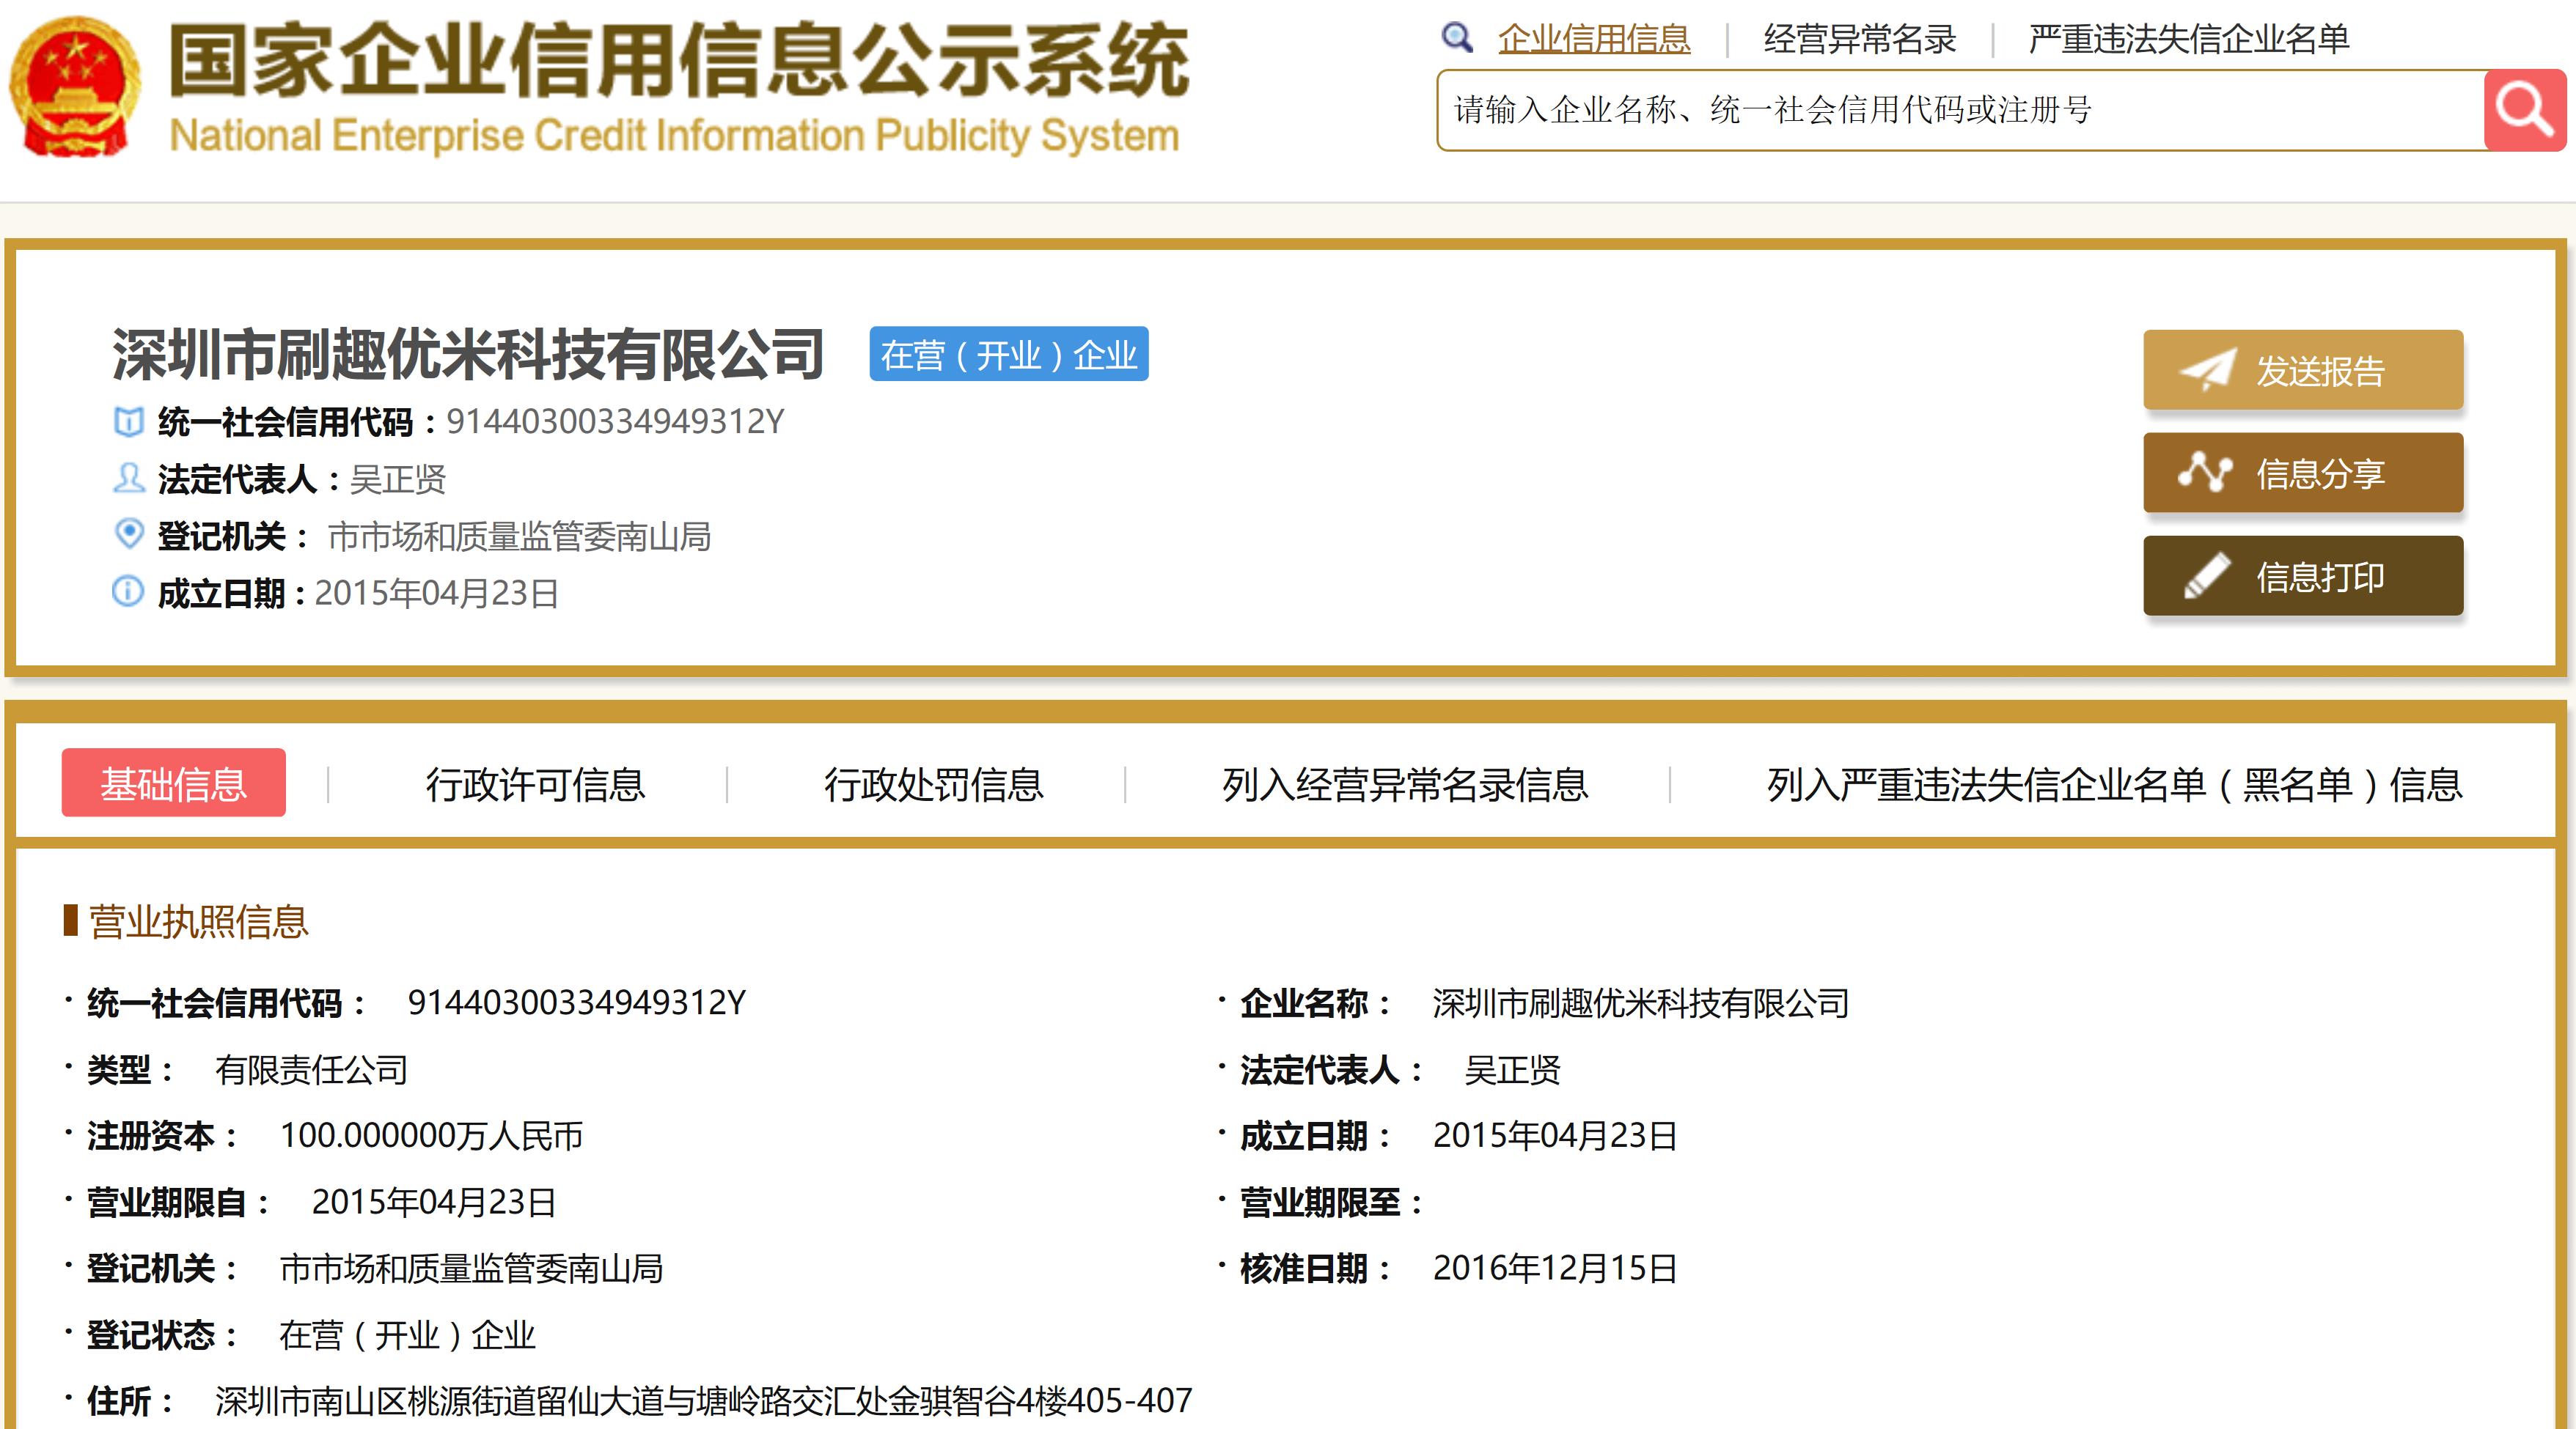
Task: Click the share nodes icon on 信息分享
Action: point(2206,472)
